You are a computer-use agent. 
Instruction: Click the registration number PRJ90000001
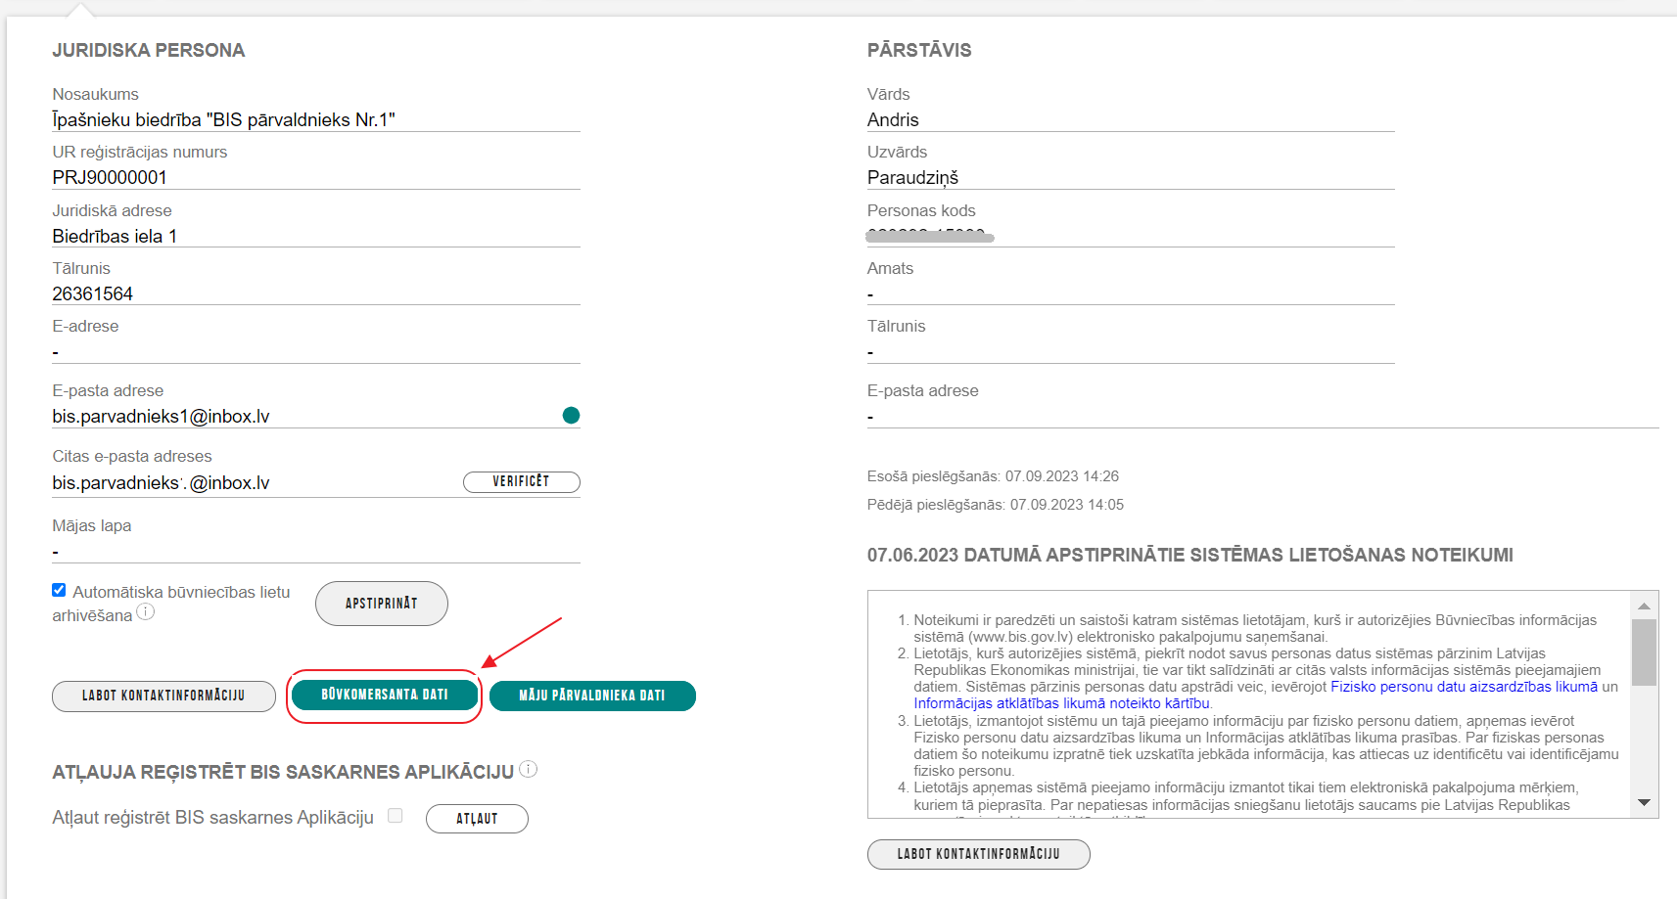click(110, 177)
